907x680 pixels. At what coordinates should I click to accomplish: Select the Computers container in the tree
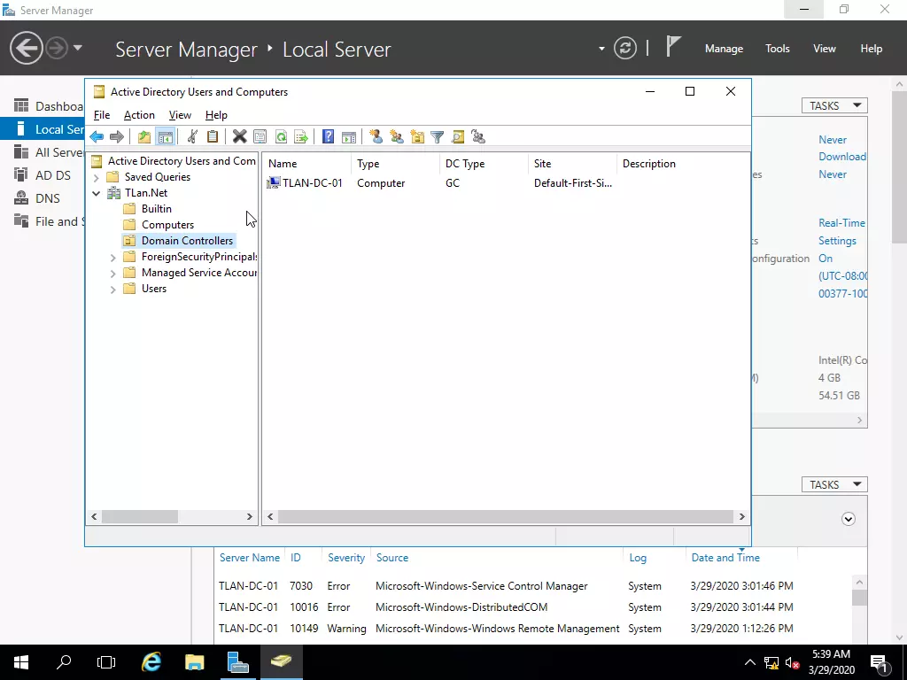coord(167,225)
